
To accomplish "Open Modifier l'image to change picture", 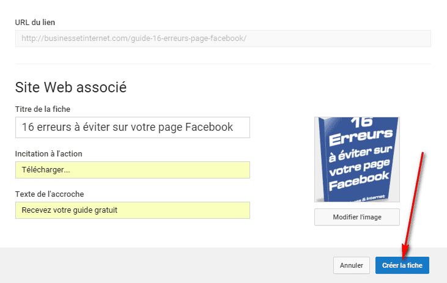I will click(357, 217).
